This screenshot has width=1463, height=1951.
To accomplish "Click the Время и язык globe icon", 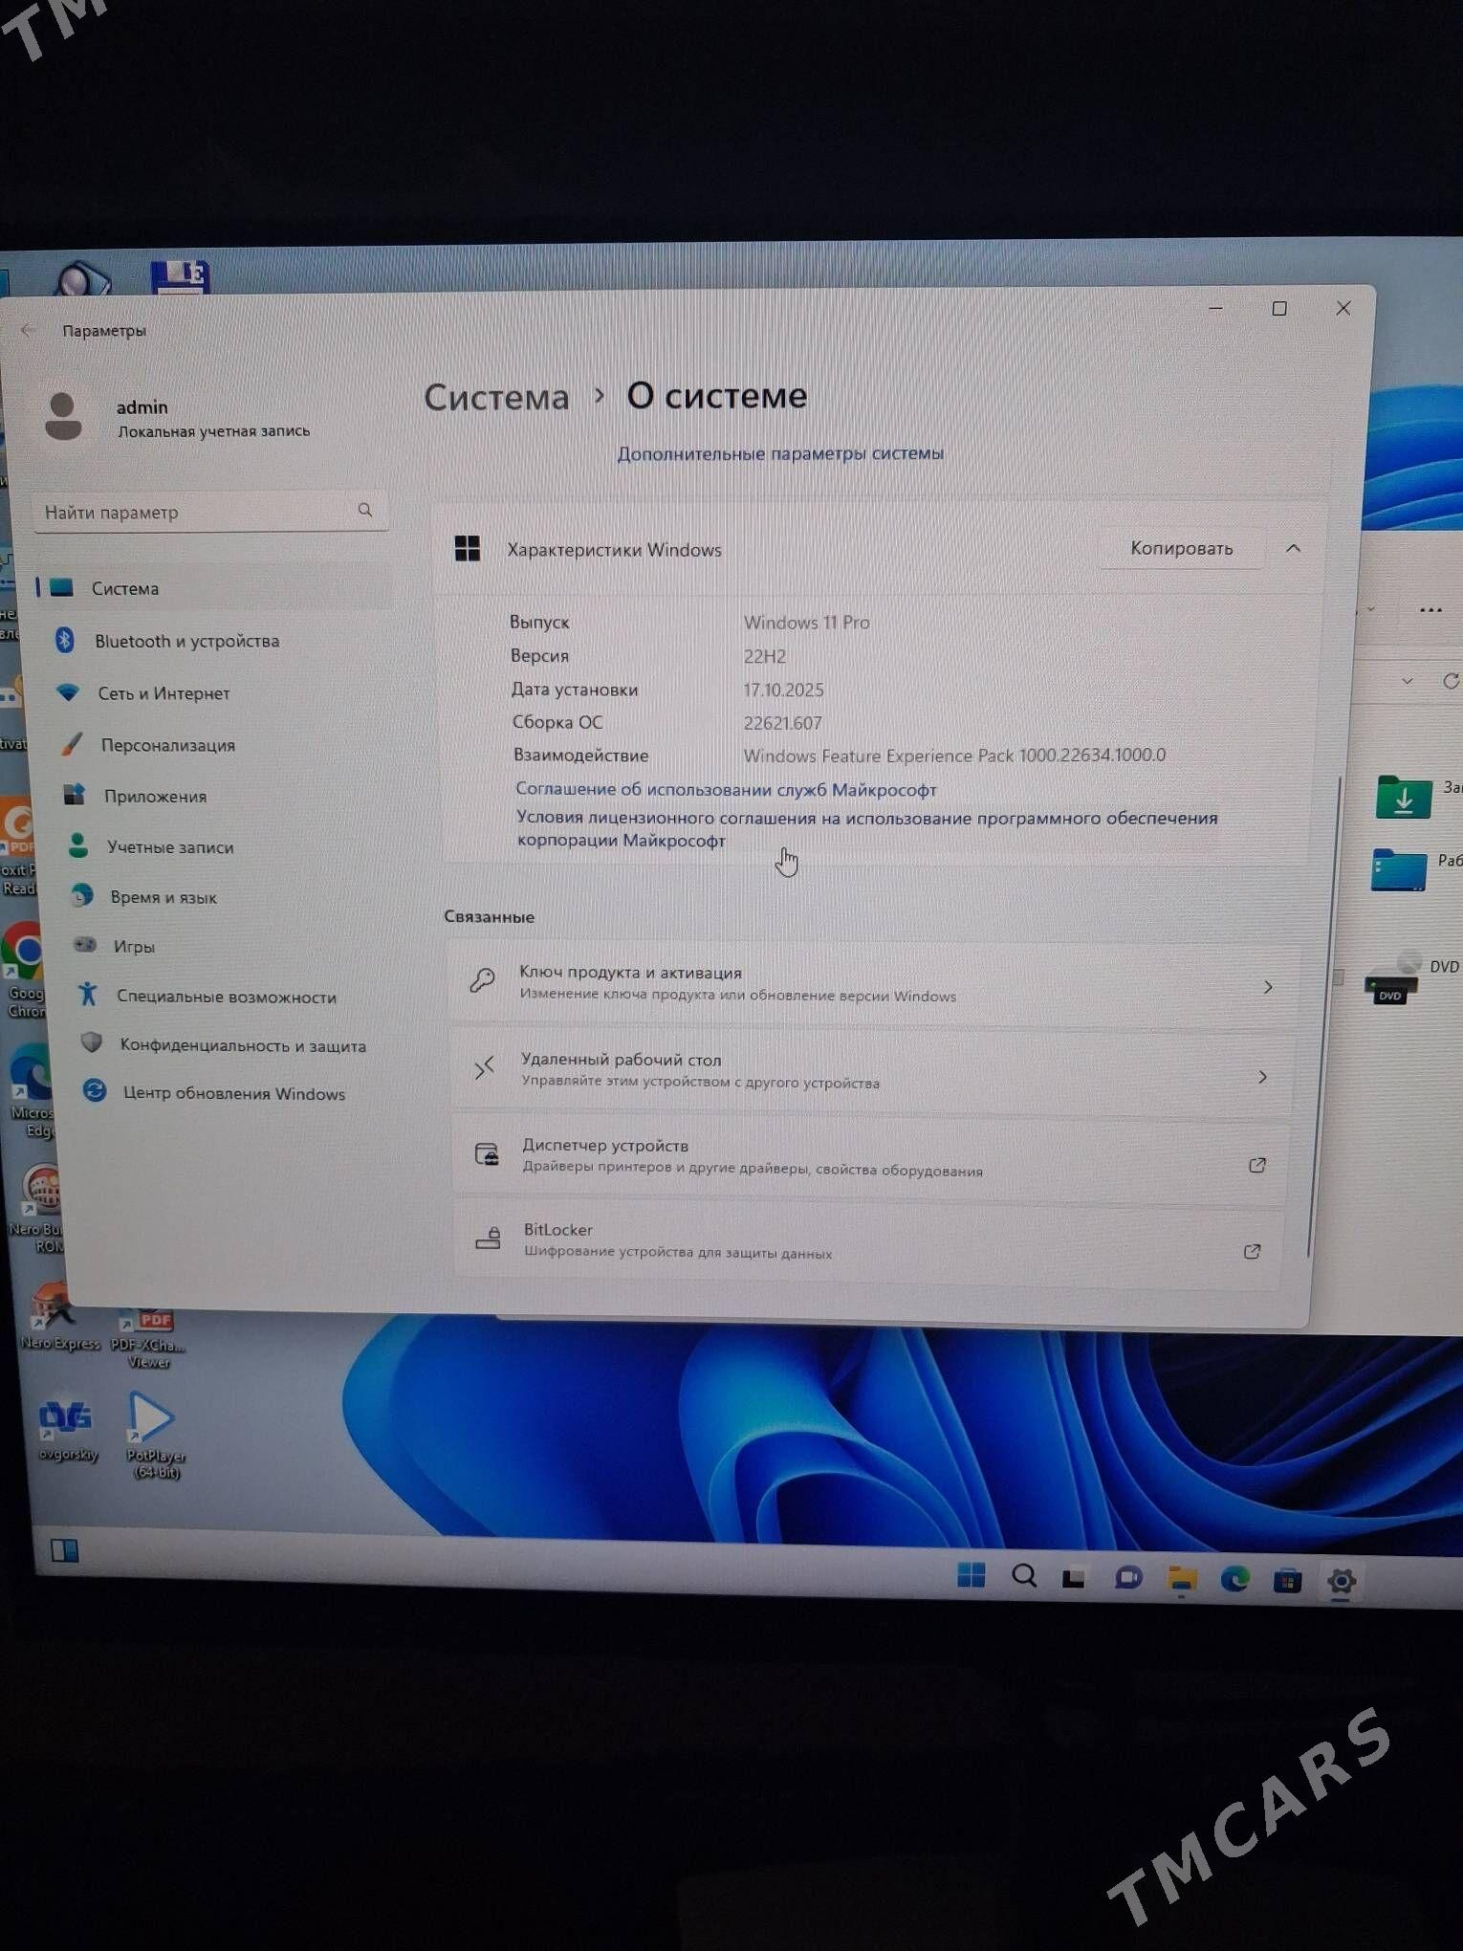I will click(82, 895).
